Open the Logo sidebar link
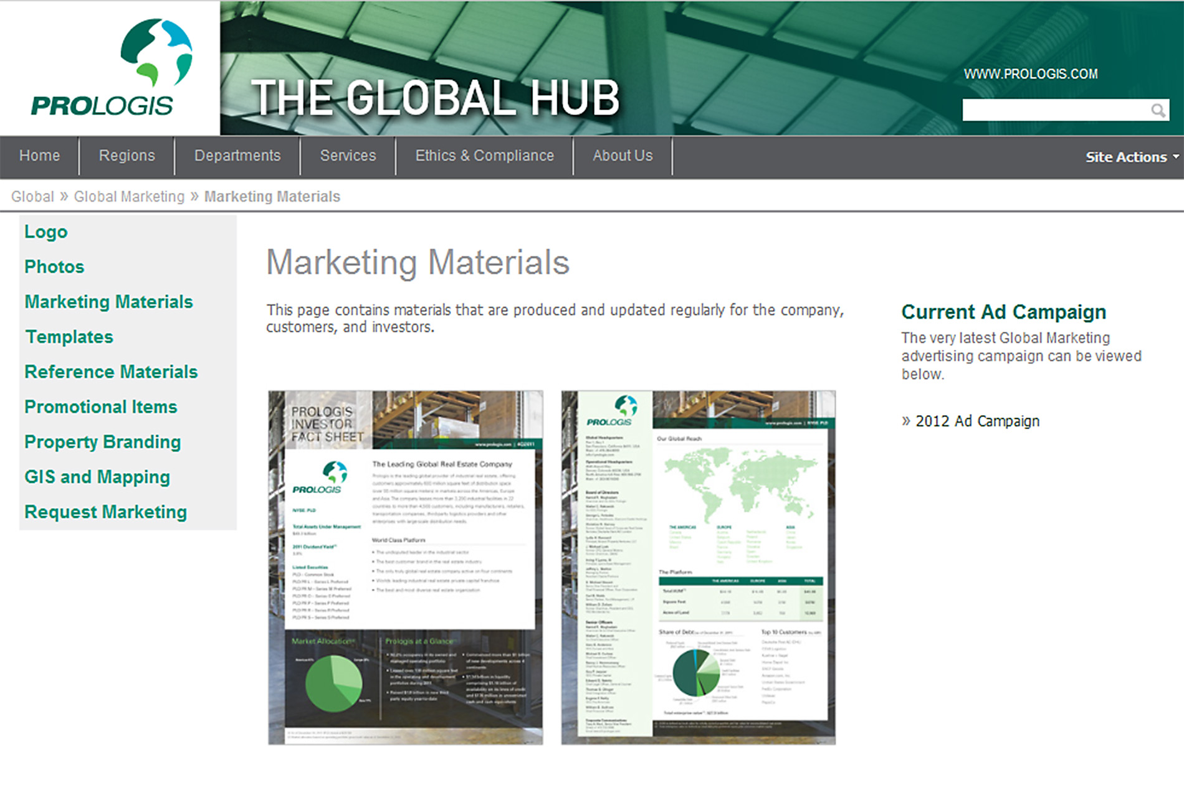 [46, 232]
